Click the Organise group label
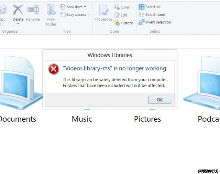The height and width of the screenshot is (174, 220). click(x=10, y=31)
